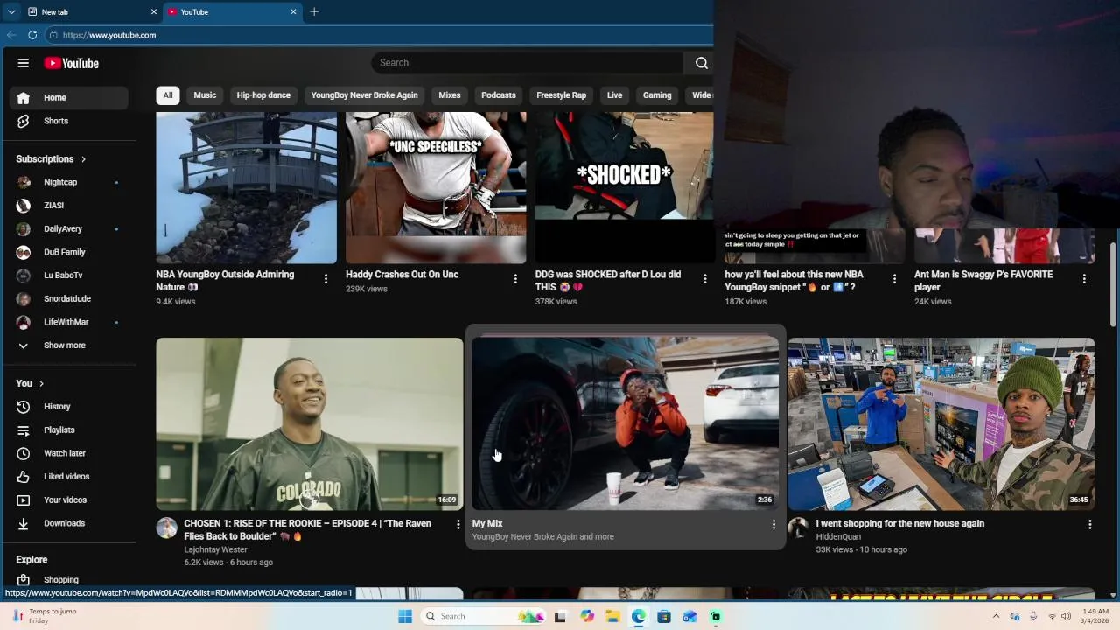Open the tab list dropdown arrow
1120x630 pixels.
11,11
